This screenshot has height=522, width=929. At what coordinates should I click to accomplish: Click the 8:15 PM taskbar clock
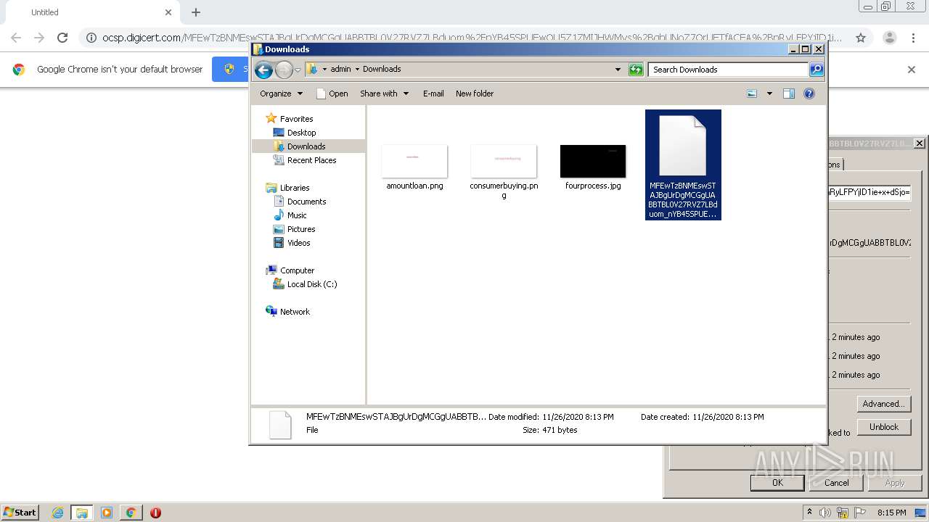(892, 513)
